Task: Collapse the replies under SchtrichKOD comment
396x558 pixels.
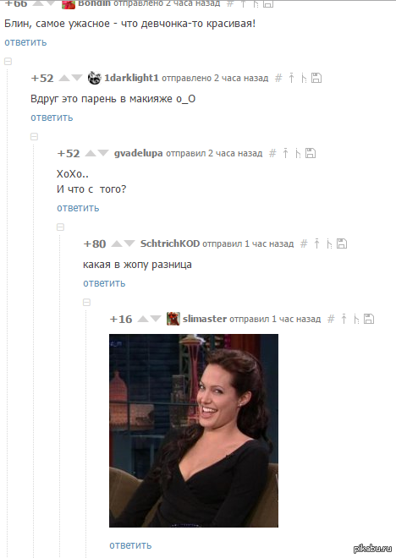Action: (86, 303)
